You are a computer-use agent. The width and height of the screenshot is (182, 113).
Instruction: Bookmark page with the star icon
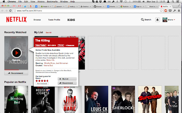pyautogui.click(x=161, y=11)
